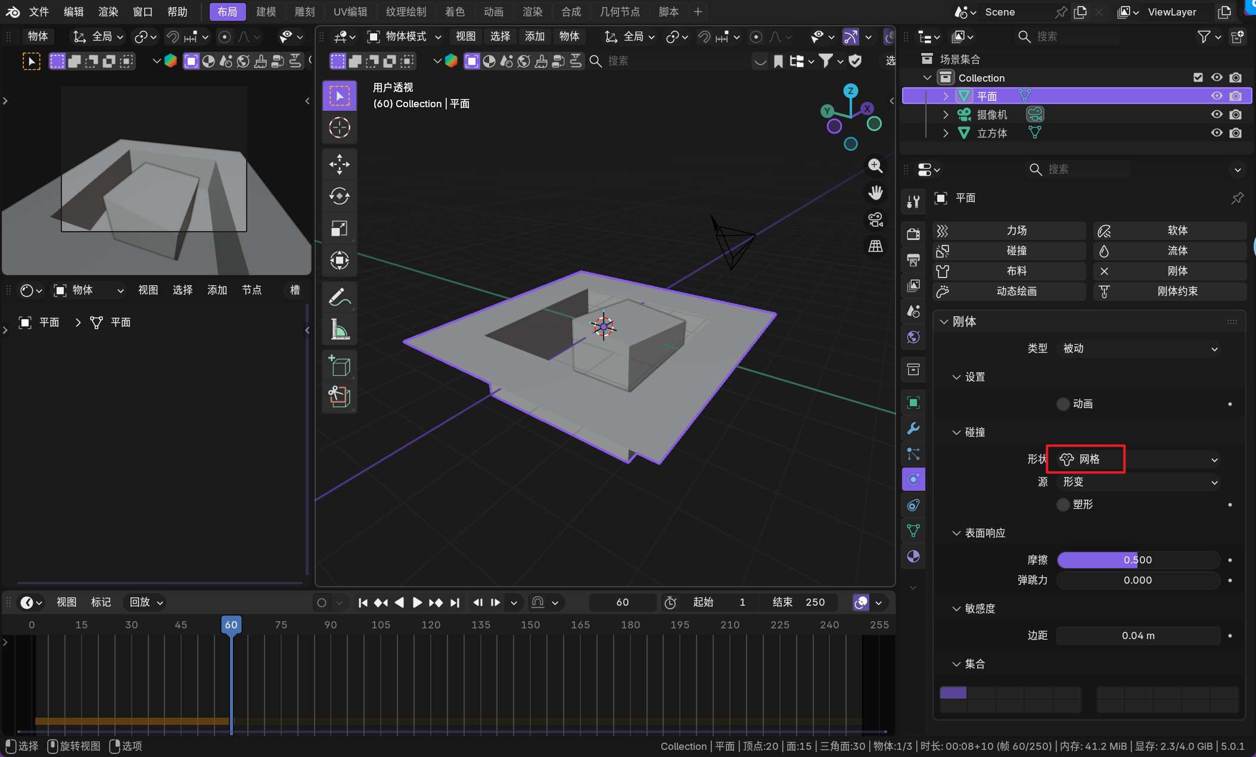Activate the Annotate pencil tool
The height and width of the screenshot is (757, 1256).
[x=340, y=297]
